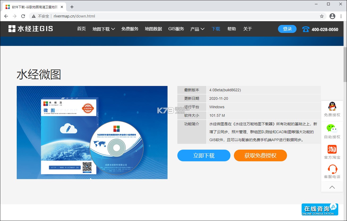Viewport: 347px width, 221px height.
Task: Open 地图数据 nav item
Action: [153, 29]
